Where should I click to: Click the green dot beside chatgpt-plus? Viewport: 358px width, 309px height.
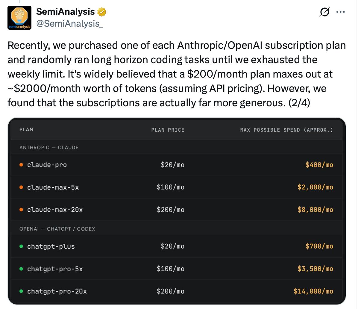coord(21,246)
